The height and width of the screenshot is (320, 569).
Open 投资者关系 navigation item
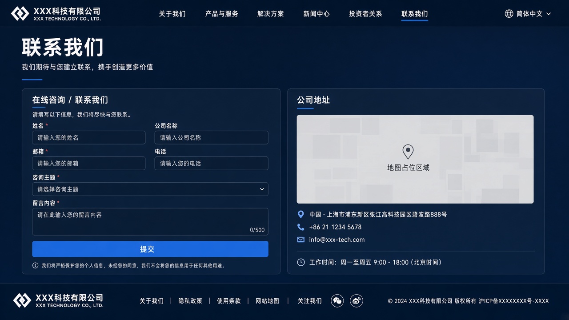365,14
